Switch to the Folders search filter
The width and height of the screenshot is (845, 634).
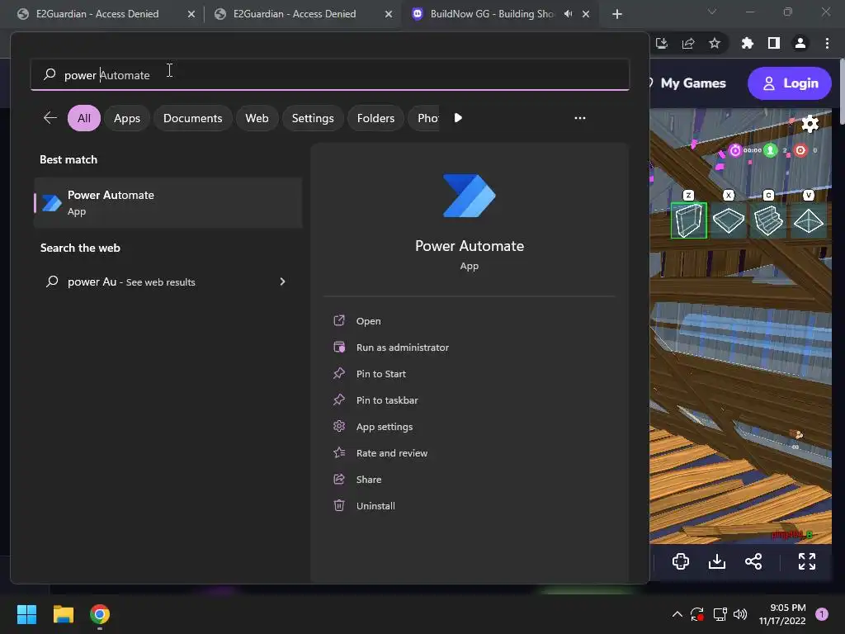point(375,118)
